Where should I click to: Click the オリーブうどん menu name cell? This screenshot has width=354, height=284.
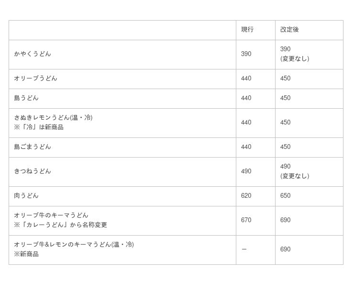(35, 79)
